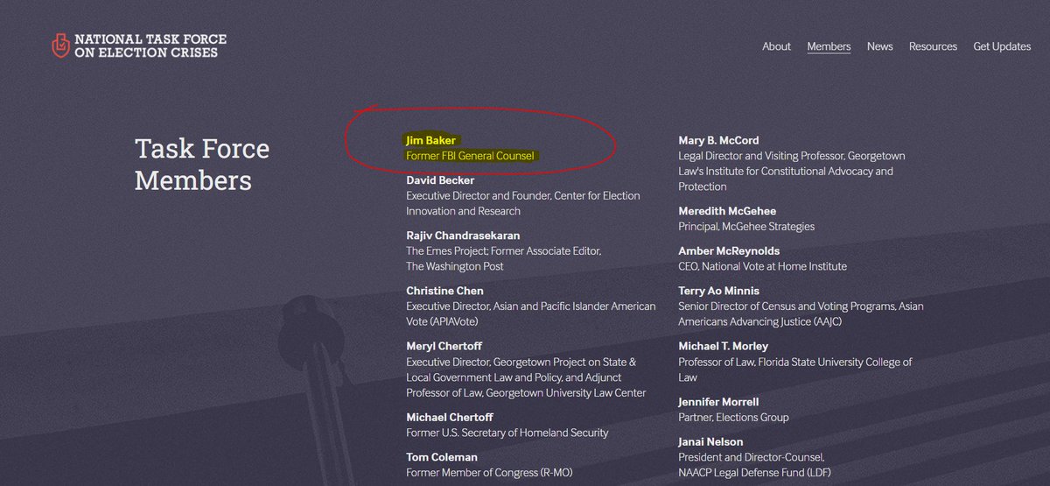The height and width of the screenshot is (486, 1050).
Task: Click Former U.S. Secretary of Homeland Security text
Action: click(507, 433)
